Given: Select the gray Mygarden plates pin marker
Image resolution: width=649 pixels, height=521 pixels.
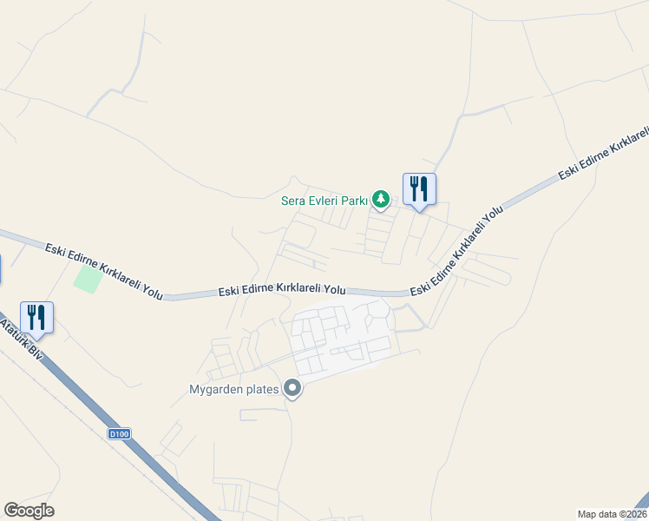Looking at the screenshot, I should (292, 389).
